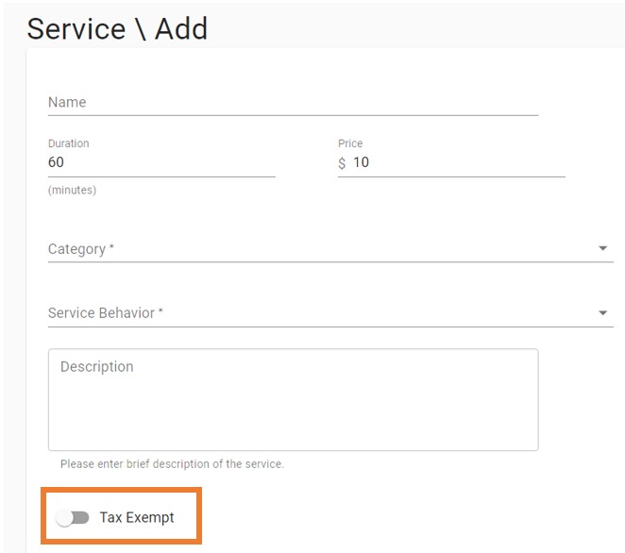Click the dollar sign prefix in Price
The height and width of the screenshot is (553, 625).
342,163
